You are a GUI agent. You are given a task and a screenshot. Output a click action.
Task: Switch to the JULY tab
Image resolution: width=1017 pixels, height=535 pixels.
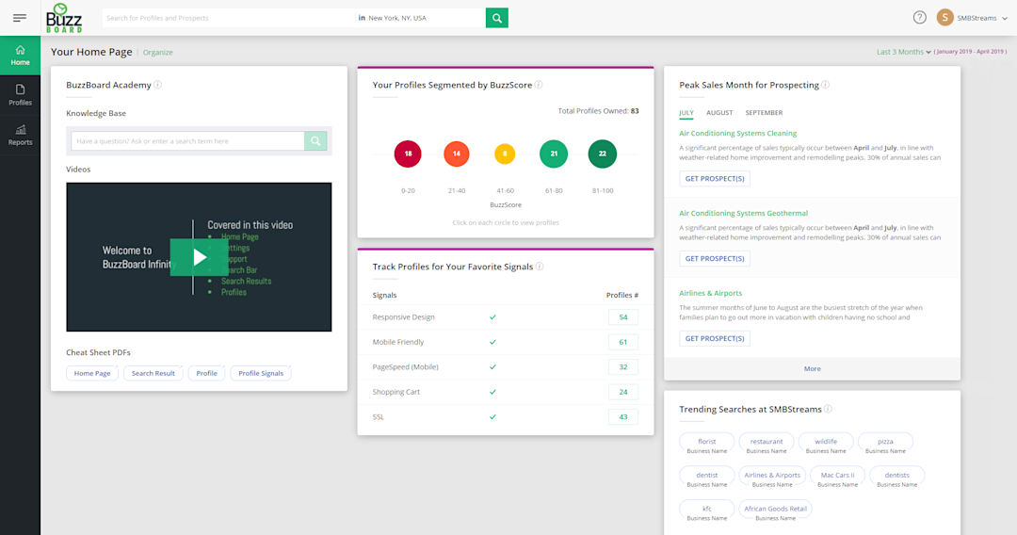click(686, 113)
